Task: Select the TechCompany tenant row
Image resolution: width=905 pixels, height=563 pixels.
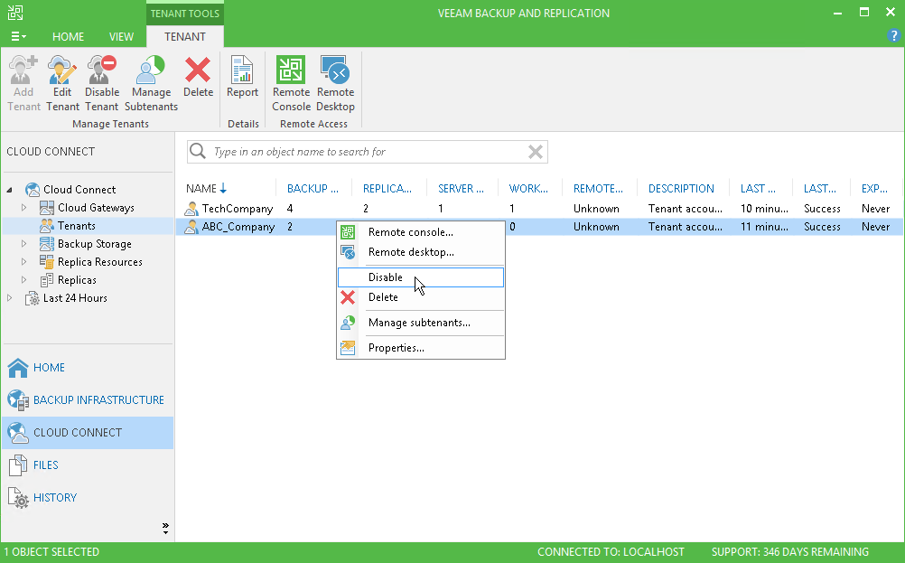Action: [x=539, y=209]
